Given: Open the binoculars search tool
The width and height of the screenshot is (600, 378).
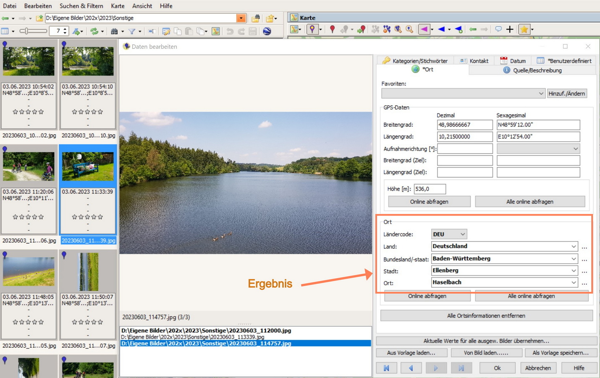Looking at the screenshot, I should 114,31.
